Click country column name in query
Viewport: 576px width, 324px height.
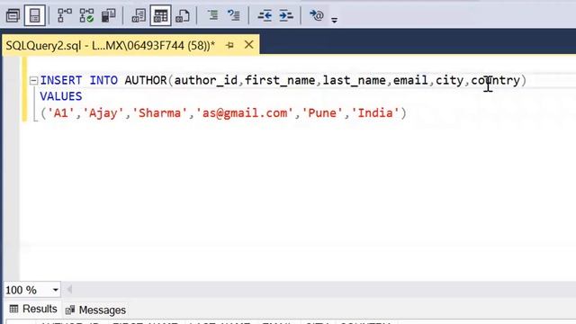pos(496,81)
